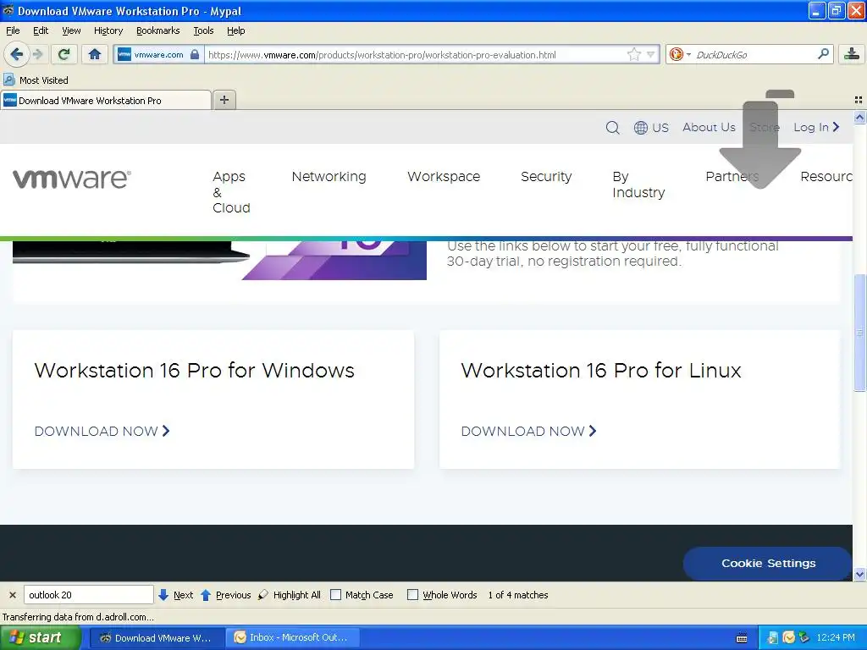Close the find bar with X
This screenshot has height=650, width=867.
point(12,595)
